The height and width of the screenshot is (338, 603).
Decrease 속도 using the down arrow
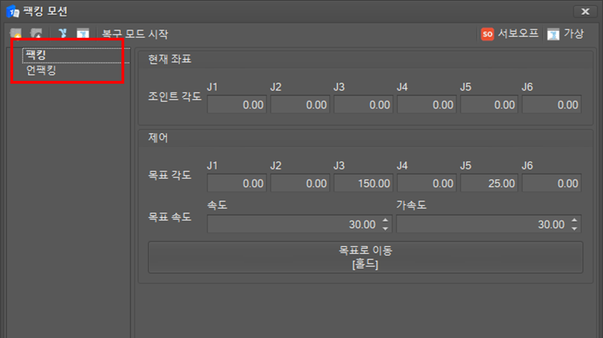pyautogui.click(x=385, y=228)
